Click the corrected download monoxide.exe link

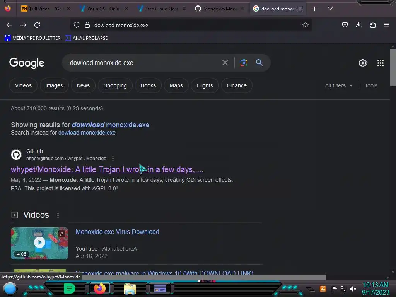[111, 125]
